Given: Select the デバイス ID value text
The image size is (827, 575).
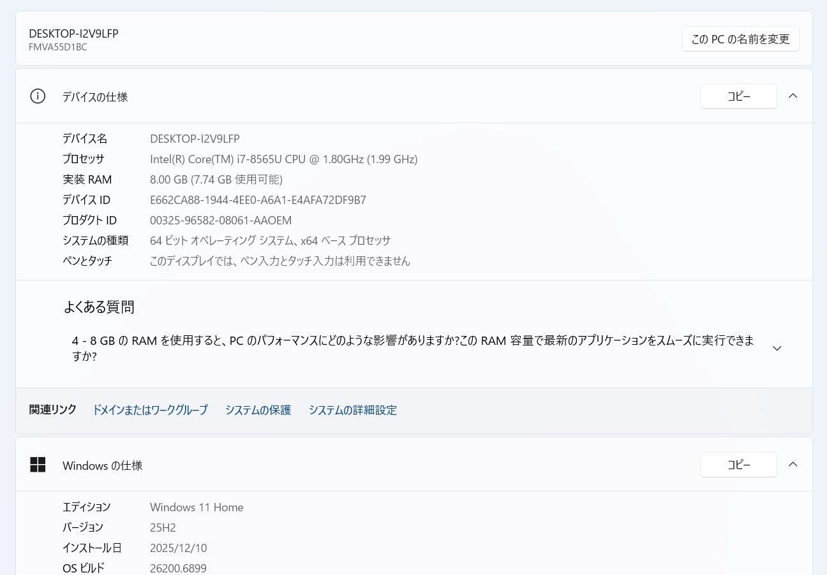Looking at the screenshot, I should point(258,200).
